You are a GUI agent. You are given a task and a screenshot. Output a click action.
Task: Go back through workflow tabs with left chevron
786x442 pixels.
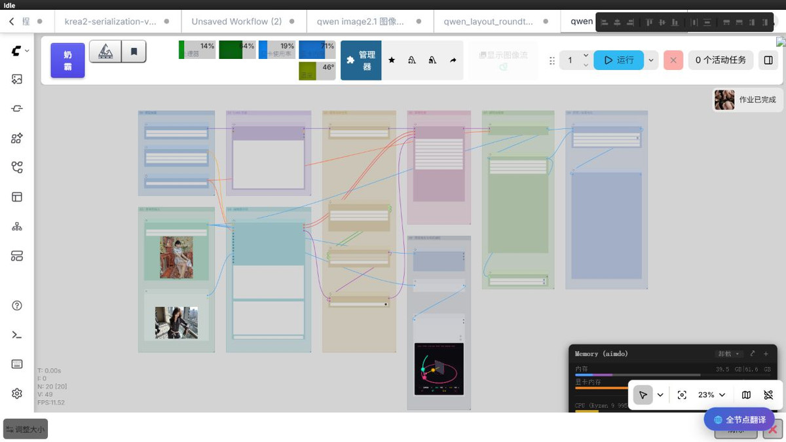12,22
